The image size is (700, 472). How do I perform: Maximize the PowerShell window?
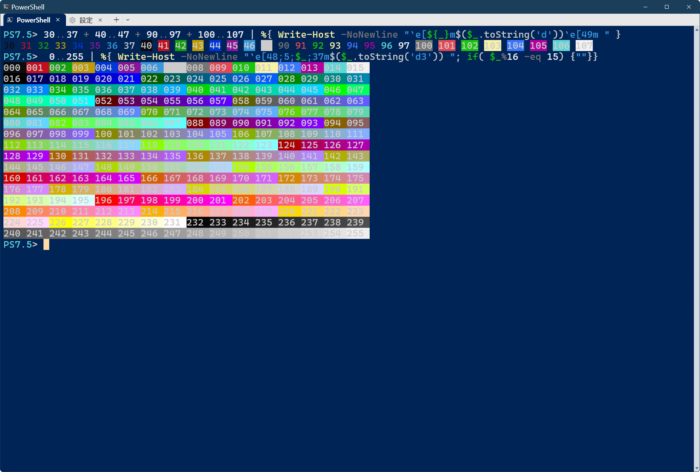coord(667,6)
